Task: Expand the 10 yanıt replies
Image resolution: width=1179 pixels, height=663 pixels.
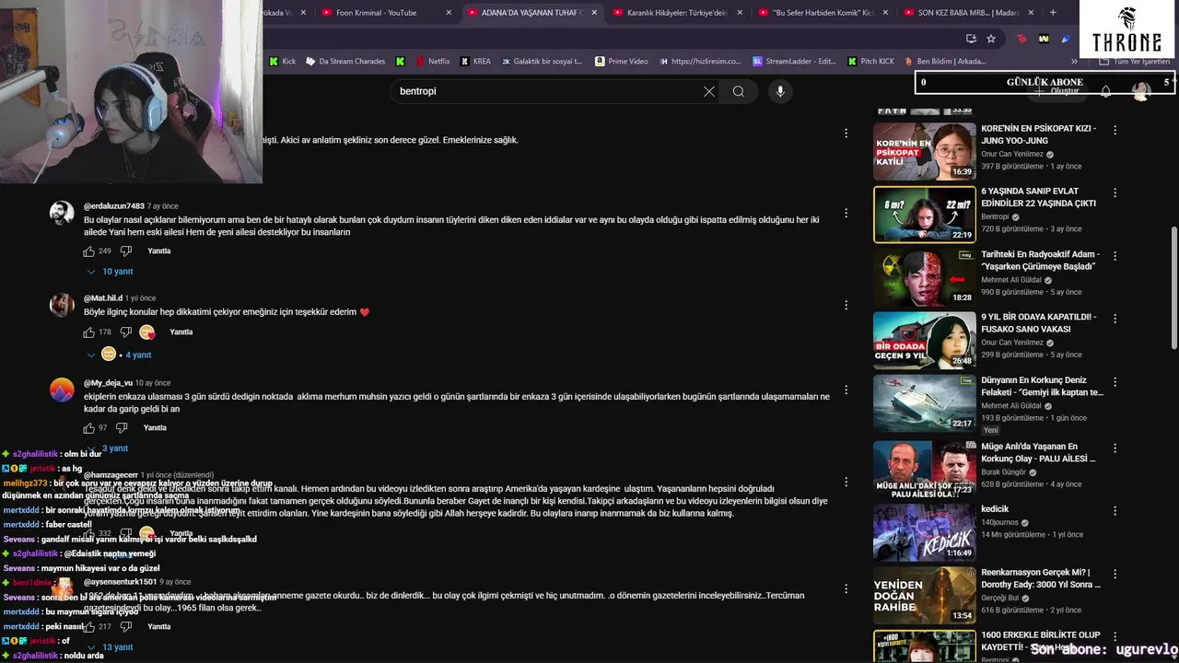Action: coord(110,272)
